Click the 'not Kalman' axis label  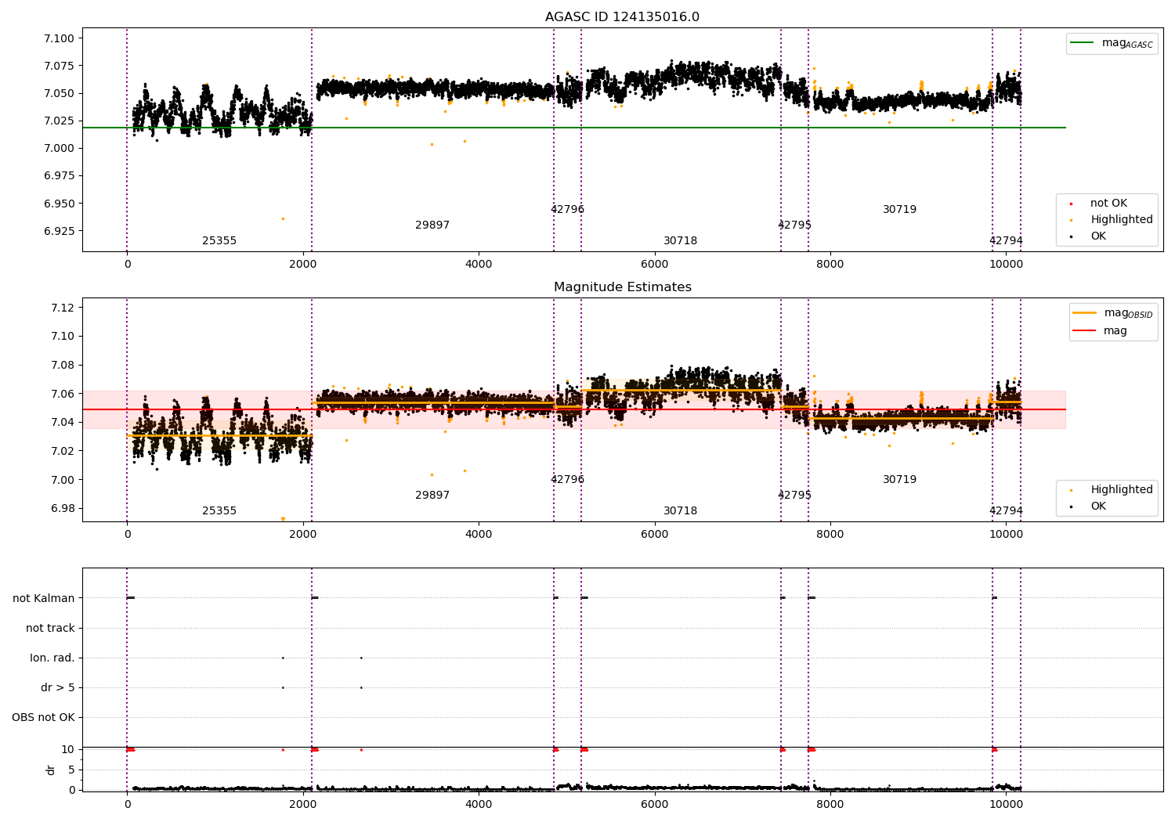coord(44,598)
